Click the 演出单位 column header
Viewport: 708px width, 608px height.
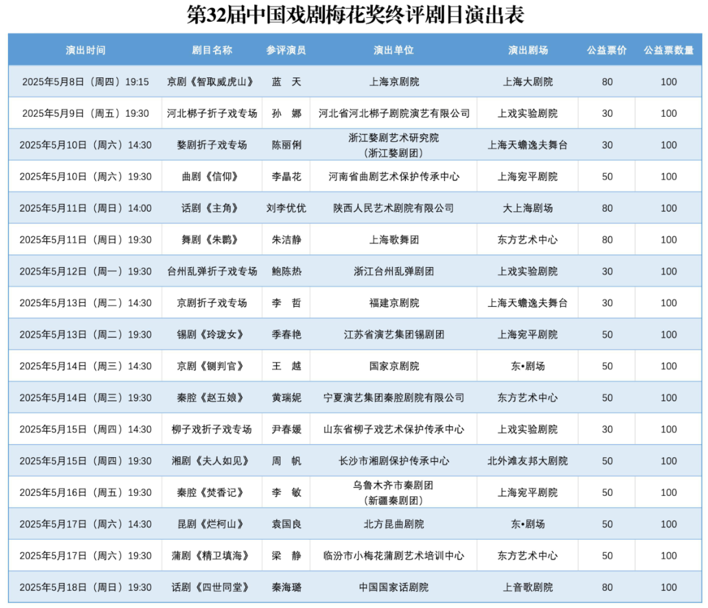393,50
